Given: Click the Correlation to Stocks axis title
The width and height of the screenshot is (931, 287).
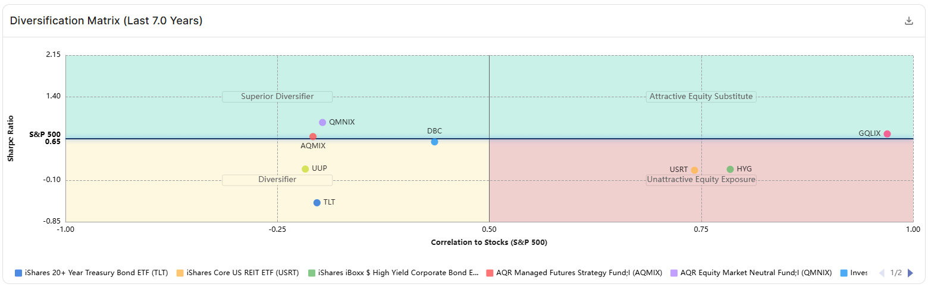Looking at the screenshot, I should tap(489, 243).
